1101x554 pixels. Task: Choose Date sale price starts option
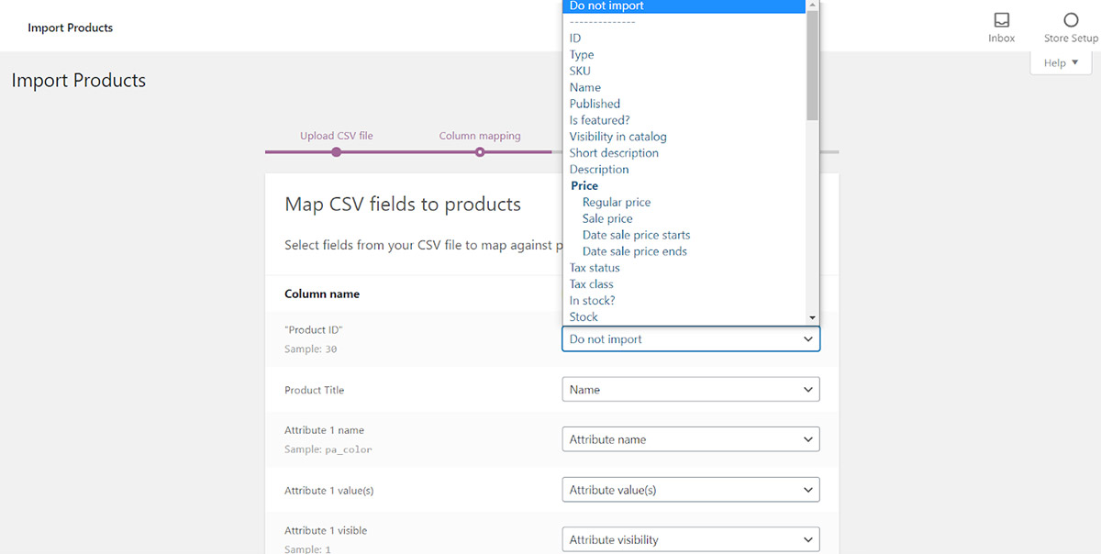[636, 235]
